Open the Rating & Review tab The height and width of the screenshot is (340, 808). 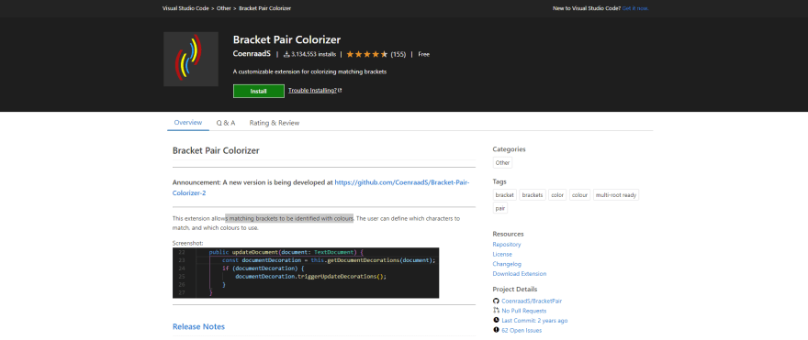tap(275, 123)
